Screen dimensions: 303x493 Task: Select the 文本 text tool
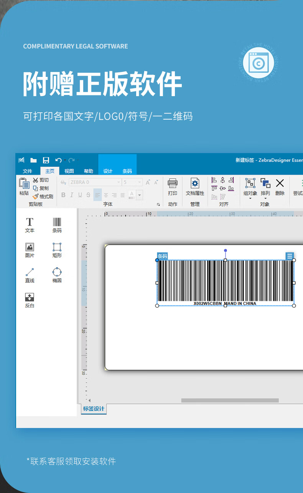pyautogui.click(x=30, y=225)
